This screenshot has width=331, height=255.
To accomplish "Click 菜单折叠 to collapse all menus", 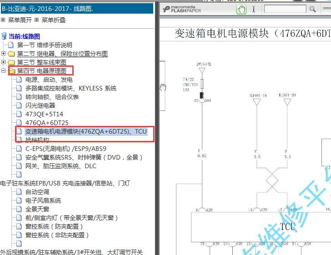I will point(53,20).
